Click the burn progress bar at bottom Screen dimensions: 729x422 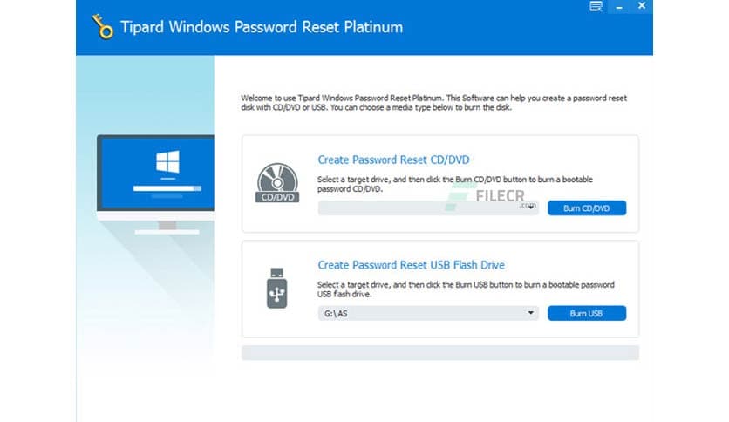[439, 353]
